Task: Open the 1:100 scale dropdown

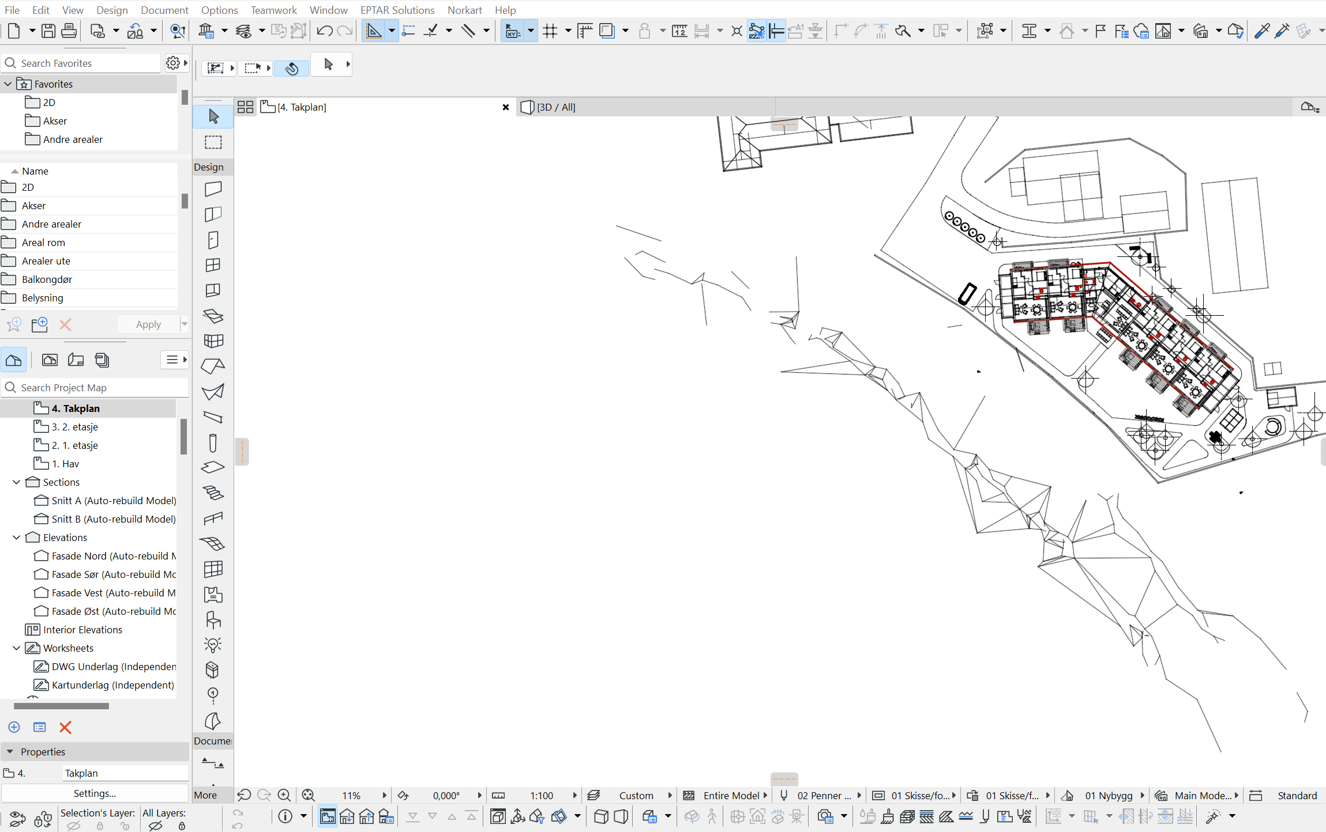Action: point(542,796)
